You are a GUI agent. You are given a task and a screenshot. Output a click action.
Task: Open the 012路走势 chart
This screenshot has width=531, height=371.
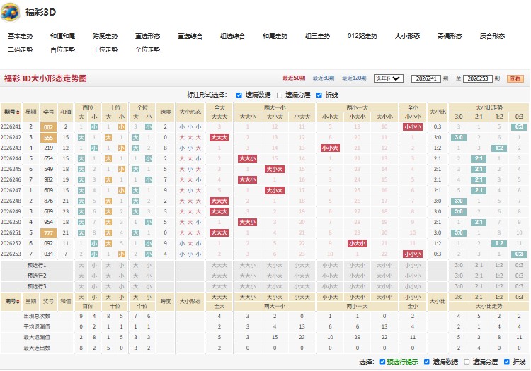(x=362, y=36)
